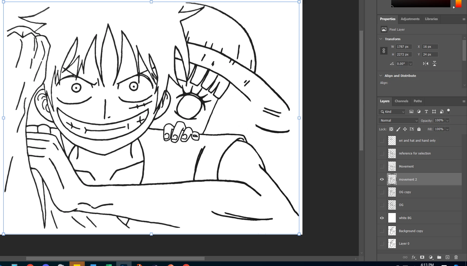This screenshot has height=266, width=467.
Task: Click the horizontal canvas scrollbar
Action: [115, 258]
